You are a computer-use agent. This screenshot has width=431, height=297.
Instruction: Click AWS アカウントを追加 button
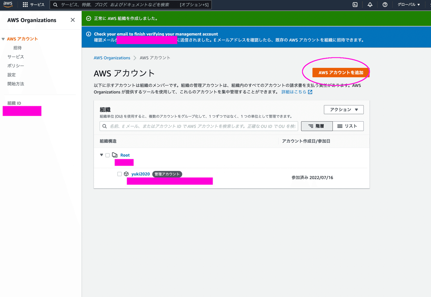341,72
